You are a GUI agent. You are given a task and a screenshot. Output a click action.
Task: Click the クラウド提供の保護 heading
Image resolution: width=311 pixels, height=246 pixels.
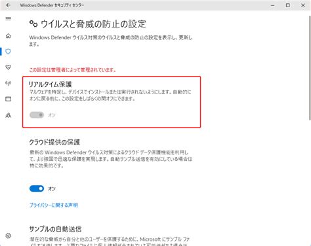pyautogui.click(x=54, y=142)
